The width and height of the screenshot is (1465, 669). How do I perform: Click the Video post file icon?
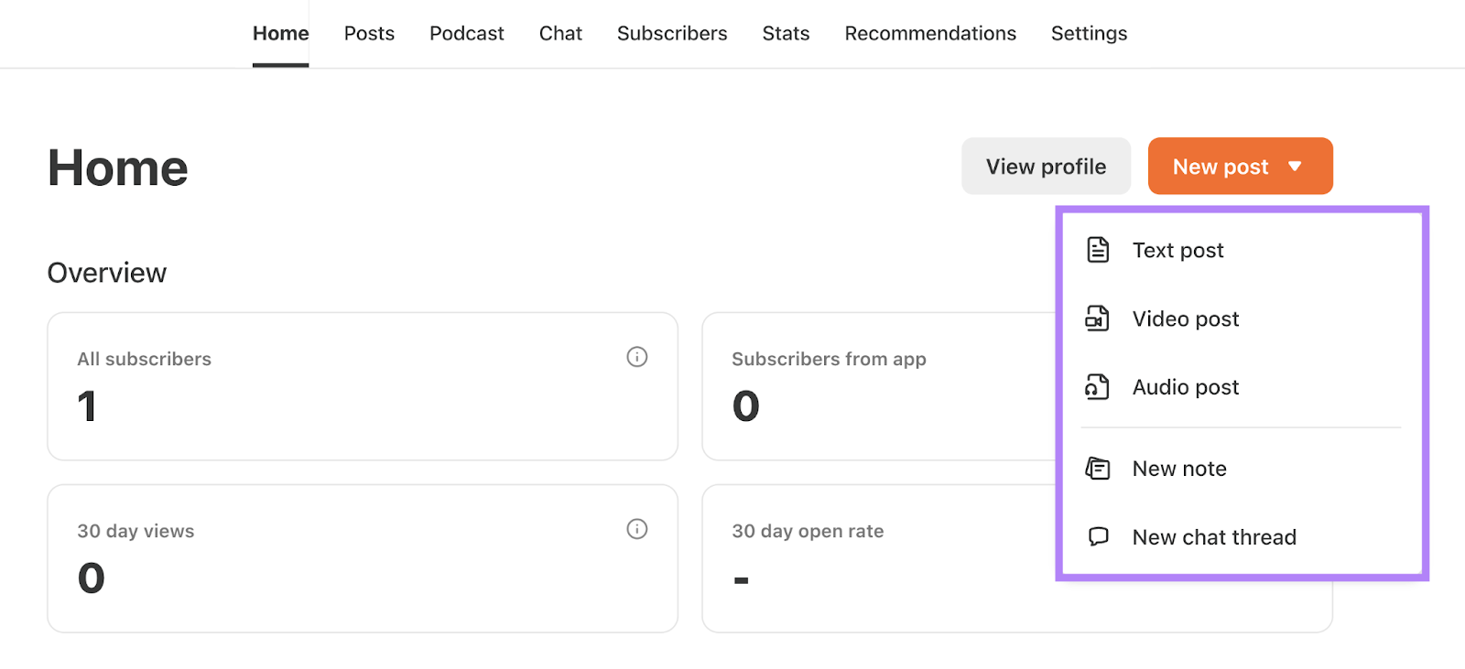(1097, 318)
